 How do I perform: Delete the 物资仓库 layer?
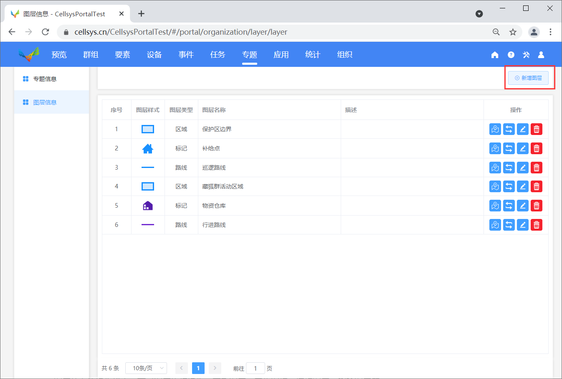click(537, 206)
